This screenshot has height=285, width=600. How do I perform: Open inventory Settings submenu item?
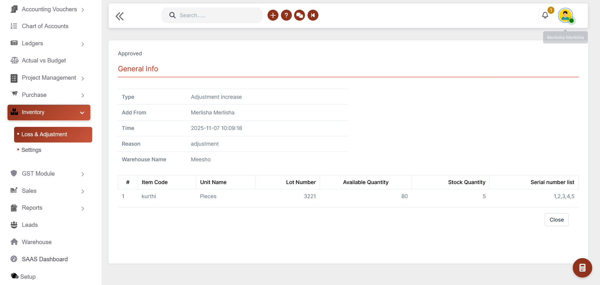[31, 150]
